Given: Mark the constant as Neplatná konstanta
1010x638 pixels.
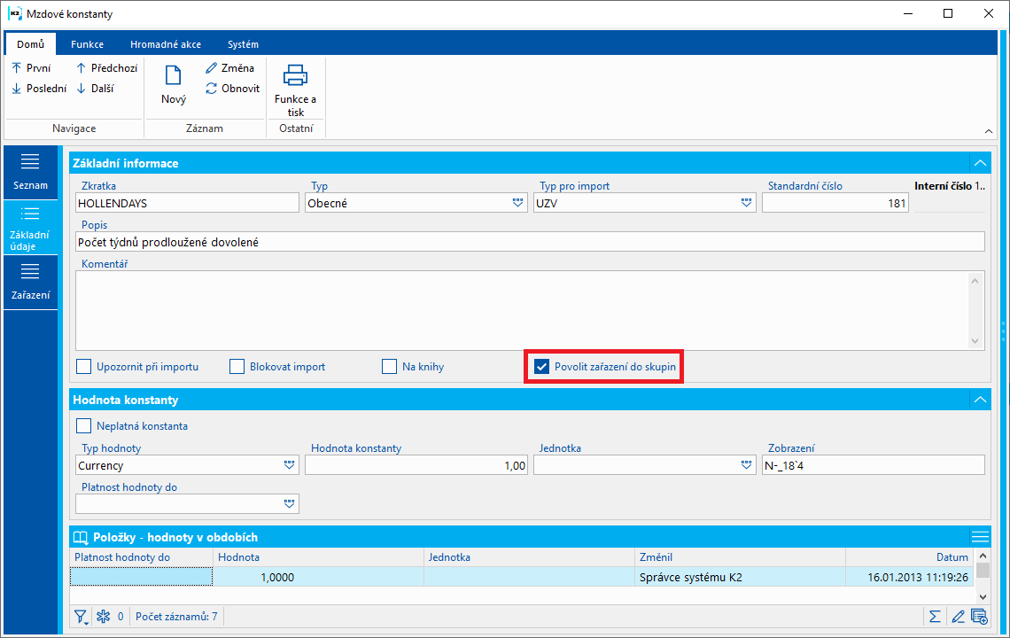Looking at the screenshot, I should pyautogui.click(x=84, y=426).
